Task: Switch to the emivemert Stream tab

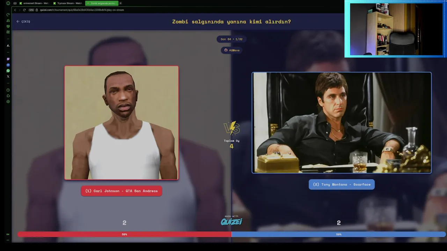Action: [x=34, y=3]
